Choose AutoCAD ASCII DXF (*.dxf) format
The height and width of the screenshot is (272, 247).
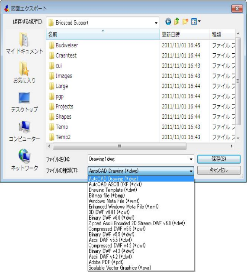coord(115,185)
